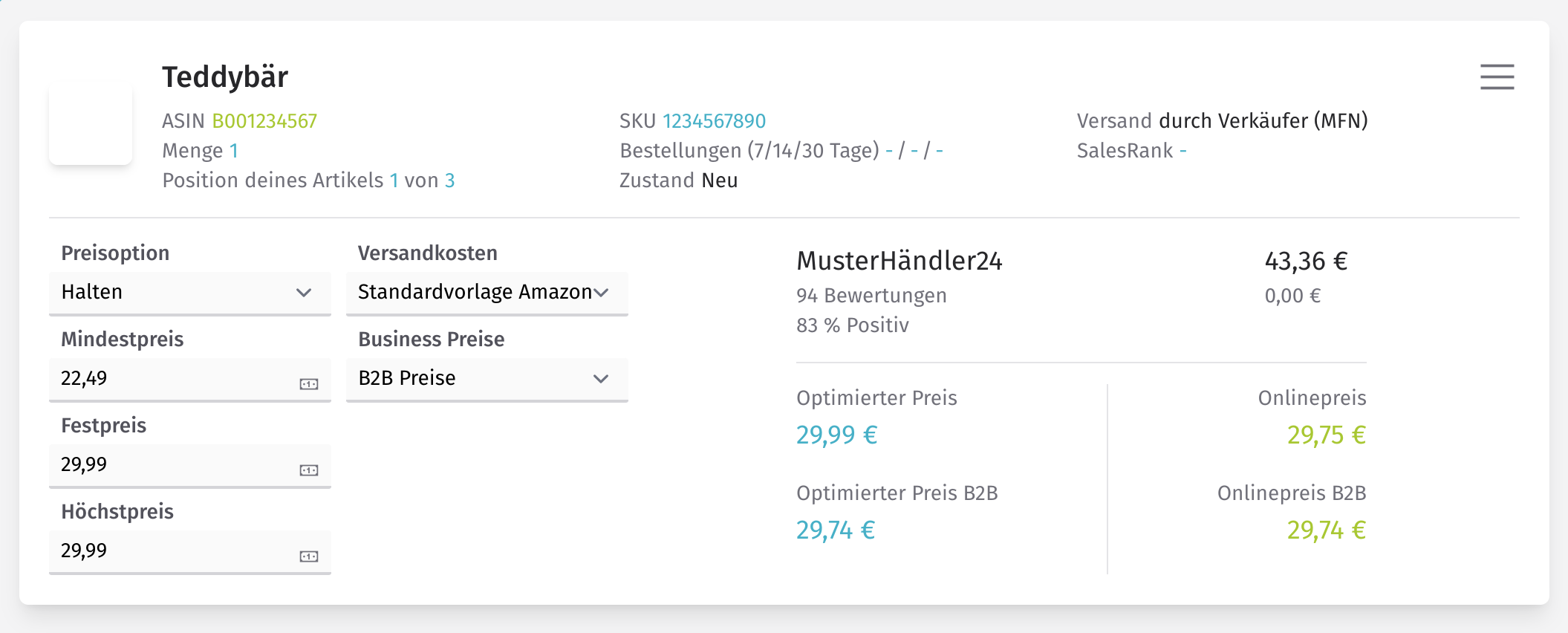
Task: Click the Bestellungen (7/14/30 Tage) label
Action: click(x=749, y=151)
